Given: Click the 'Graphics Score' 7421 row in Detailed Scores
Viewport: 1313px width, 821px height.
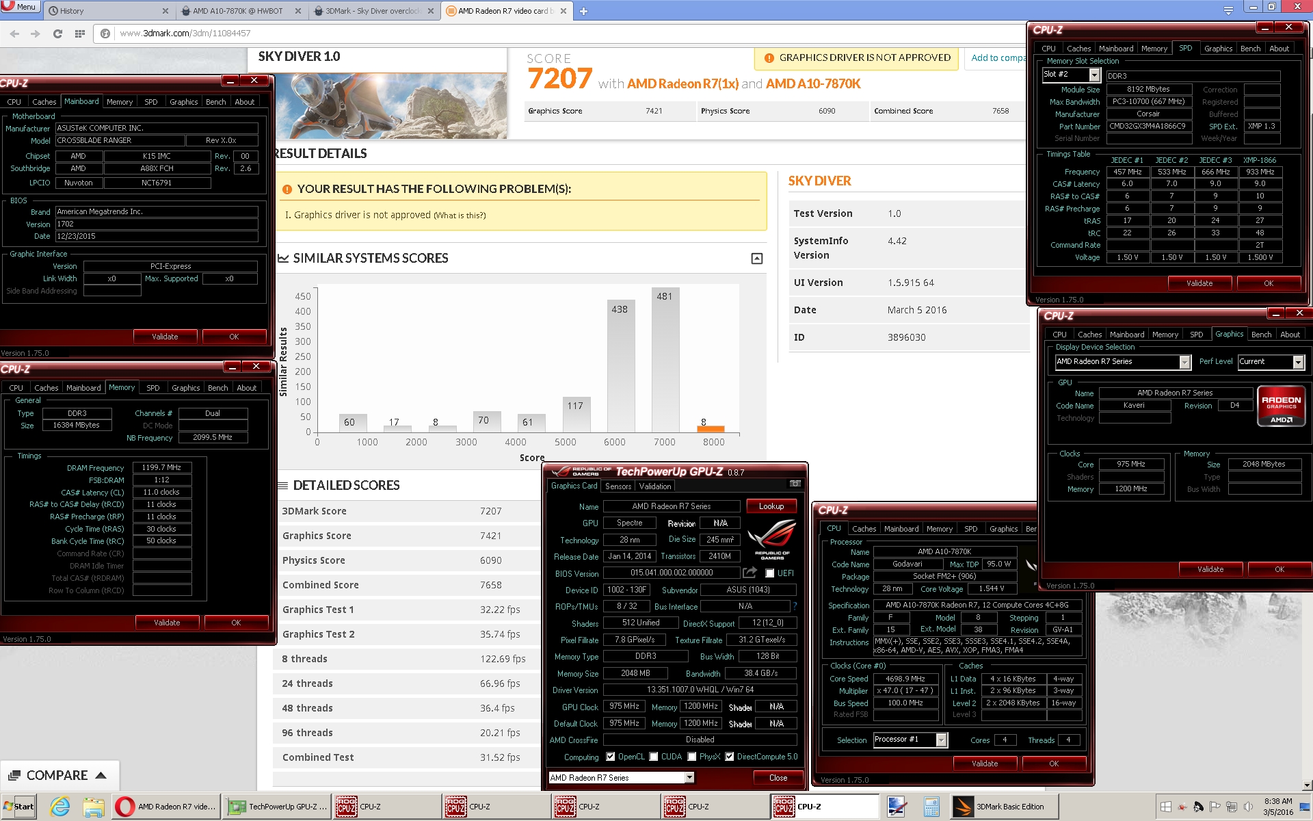Looking at the screenshot, I should click(x=408, y=536).
